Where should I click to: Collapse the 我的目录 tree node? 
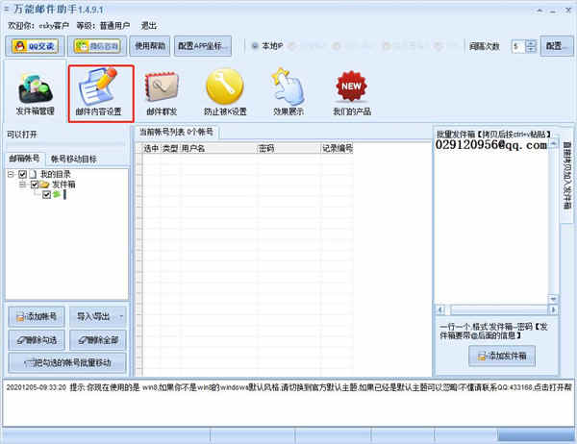tap(11, 174)
